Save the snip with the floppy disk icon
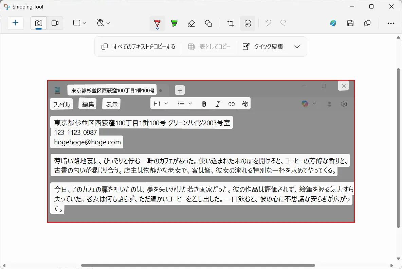The width and height of the screenshot is (402, 269). (x=350, y=23)
